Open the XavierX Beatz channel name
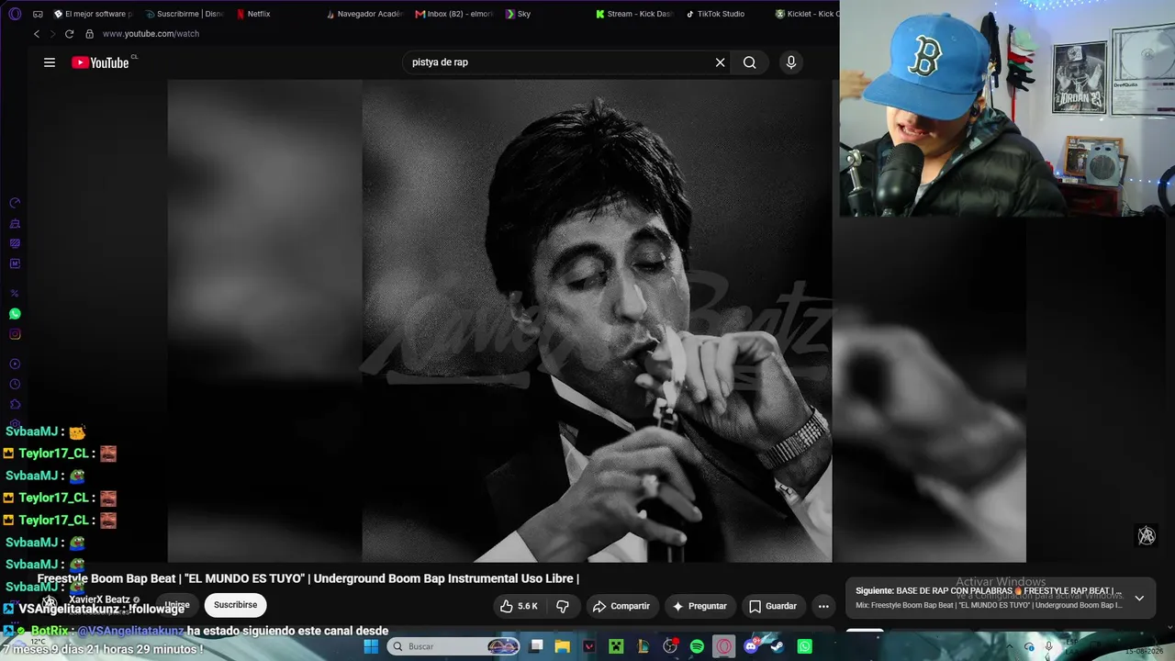 [99, 599]
